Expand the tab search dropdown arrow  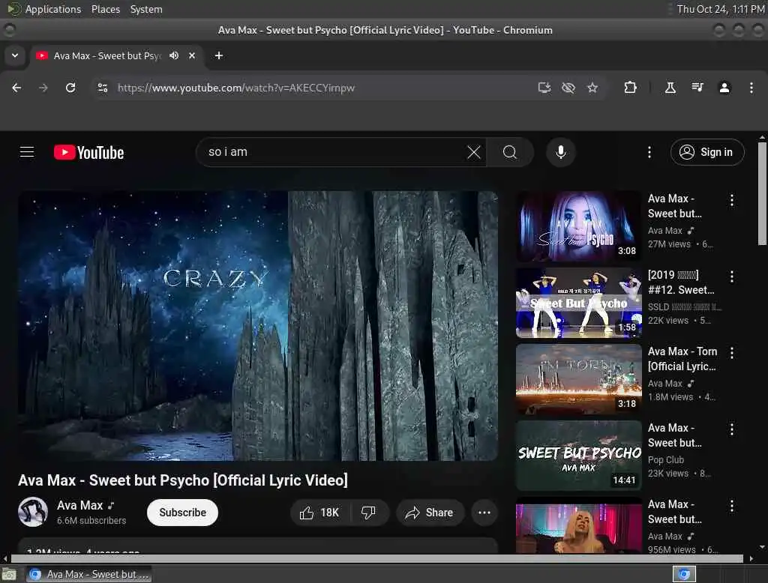tap(15, 55)
